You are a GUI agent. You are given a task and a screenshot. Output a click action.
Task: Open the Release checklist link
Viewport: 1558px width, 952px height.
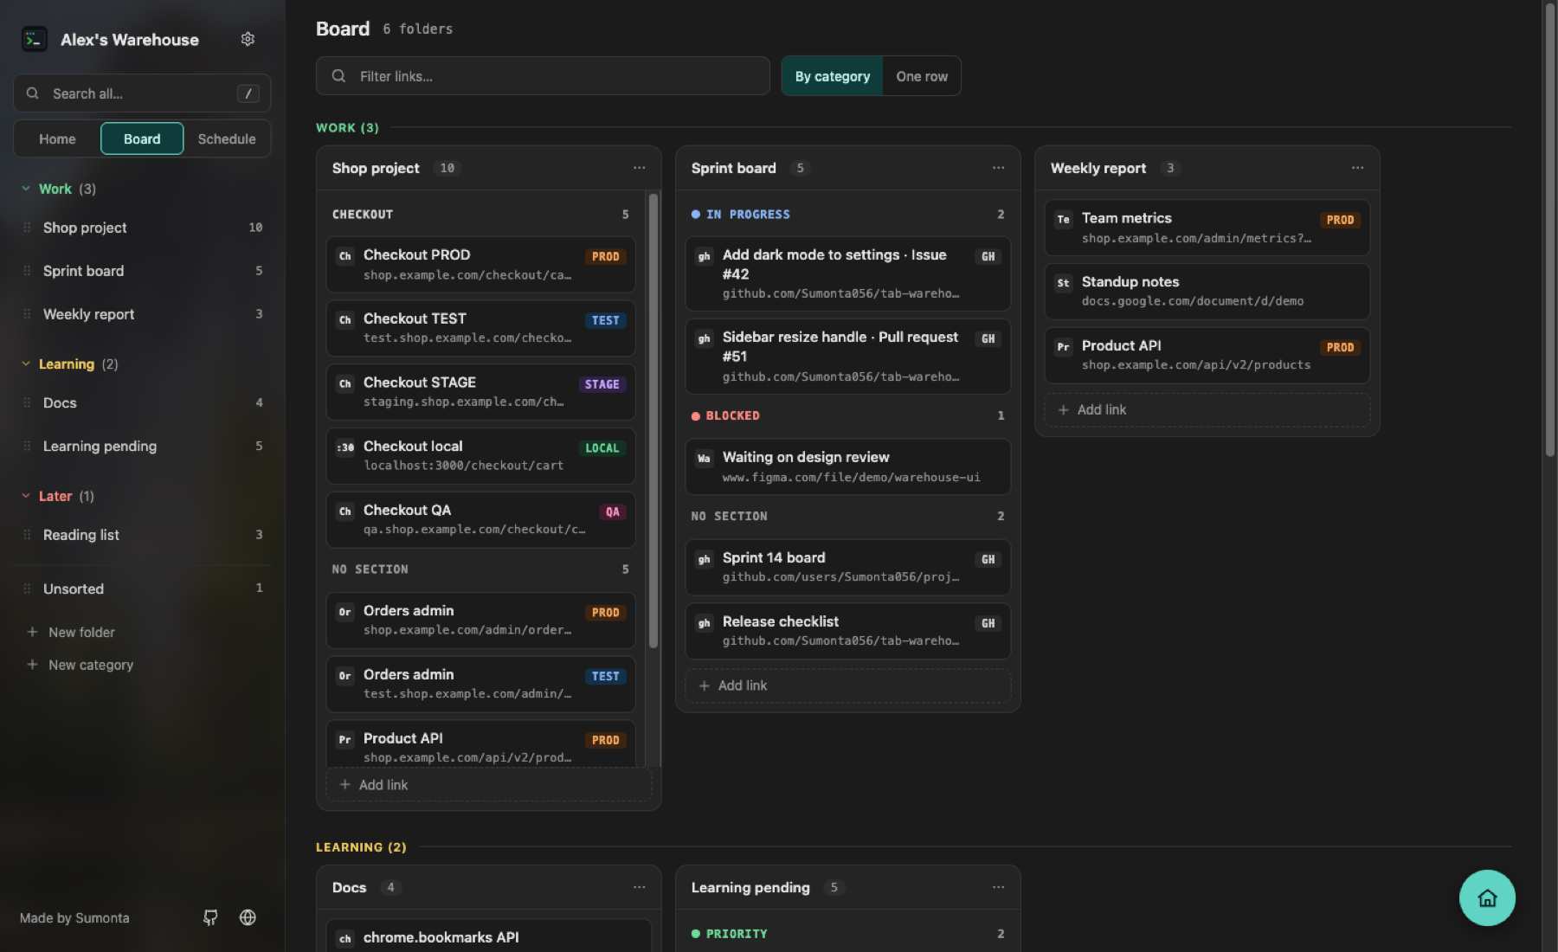point(847,631)
